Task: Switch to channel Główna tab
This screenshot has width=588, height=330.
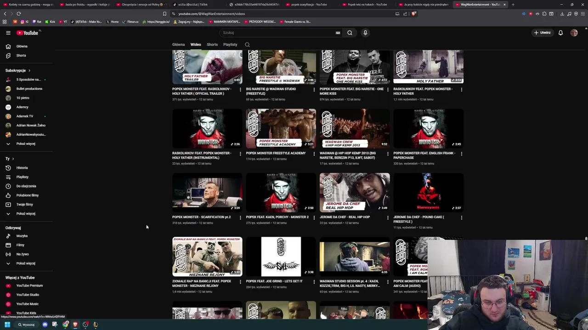Action: click(178, 44)
